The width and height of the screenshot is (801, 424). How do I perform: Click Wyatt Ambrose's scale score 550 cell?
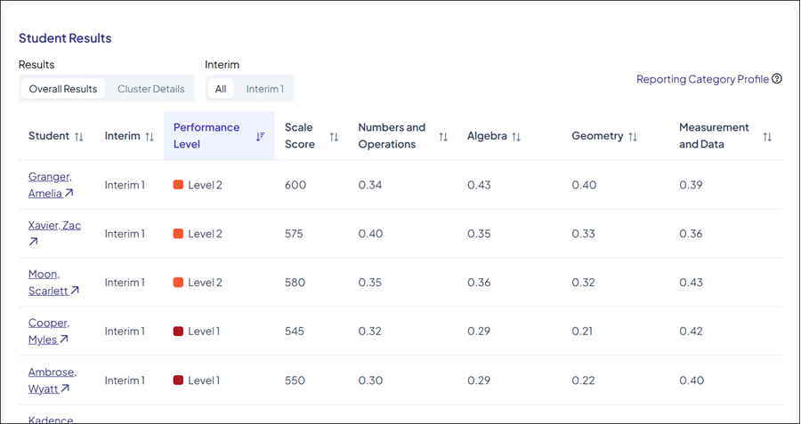pos(295,380)
